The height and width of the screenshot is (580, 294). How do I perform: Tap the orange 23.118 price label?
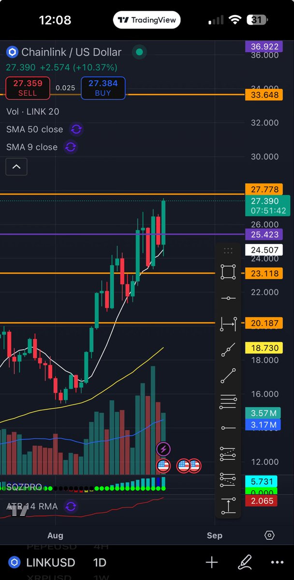click(x=265, y=274)
